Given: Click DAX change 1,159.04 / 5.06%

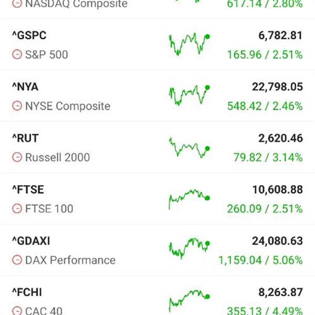Looking at the screenshot, I should coord(260,260).
